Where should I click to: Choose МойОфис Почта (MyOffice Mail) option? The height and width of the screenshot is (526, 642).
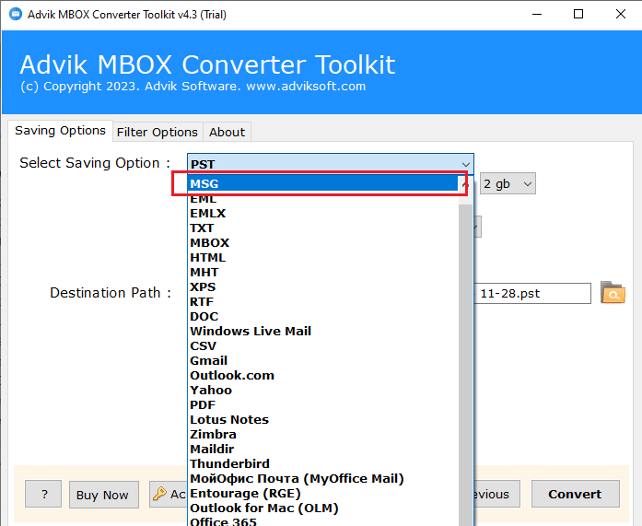tap(322, 478)
